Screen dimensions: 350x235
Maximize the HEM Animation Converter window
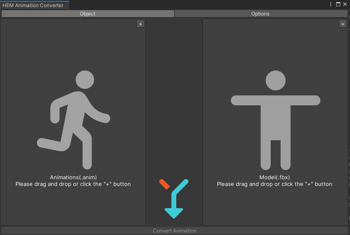pyautogui.click(x=338, y=4)
